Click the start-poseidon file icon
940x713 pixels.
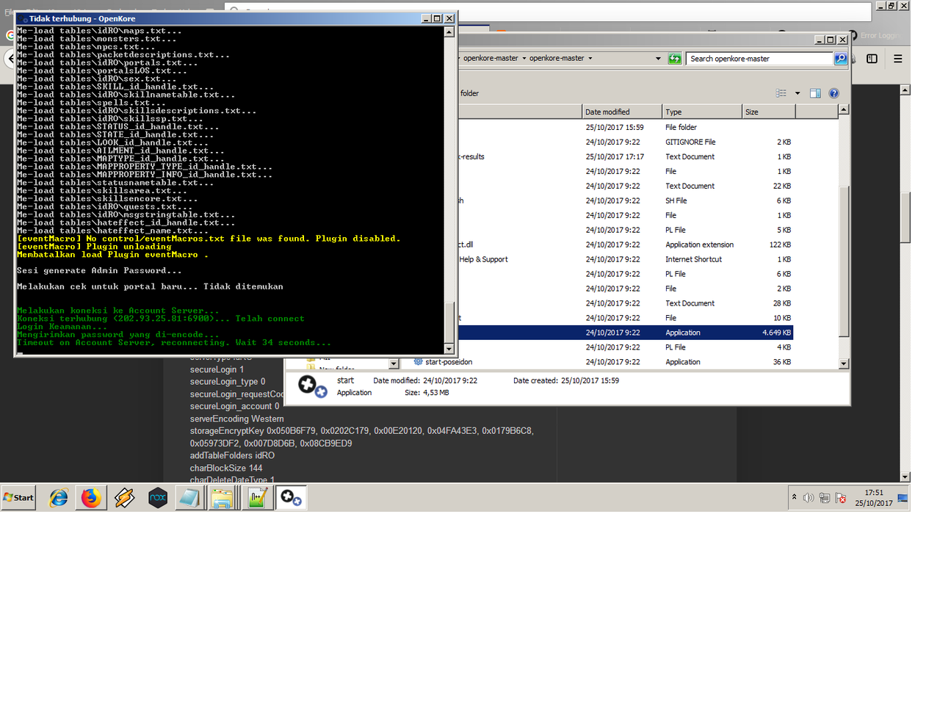pos(418,362)
